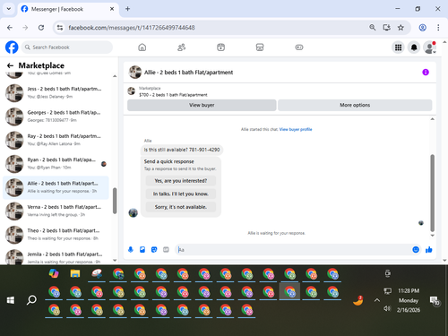The image size is (448, 336).
Task: Open the Facebook logo home link
Action: point(12,47)
